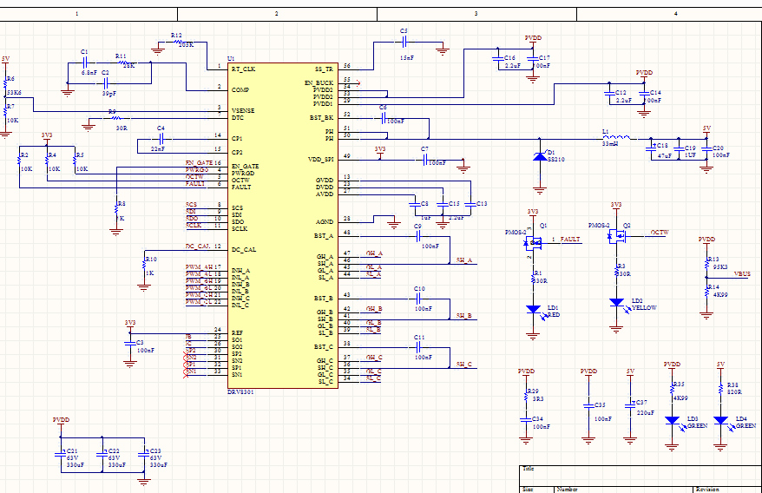Click capacitor C5 15nF symbol
Screen dimensions: 762x493
tap(404, 43)
